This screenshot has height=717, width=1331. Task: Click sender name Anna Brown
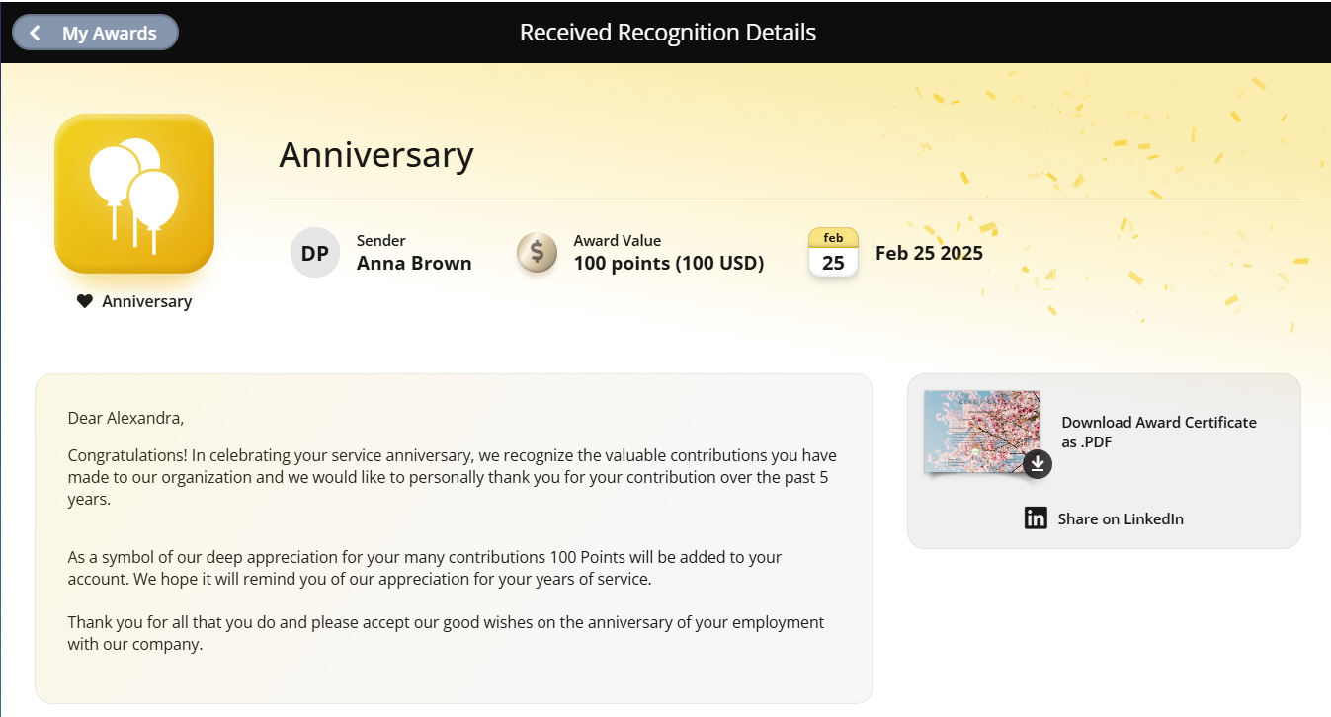pyautogui.click(x=414, y=264)
